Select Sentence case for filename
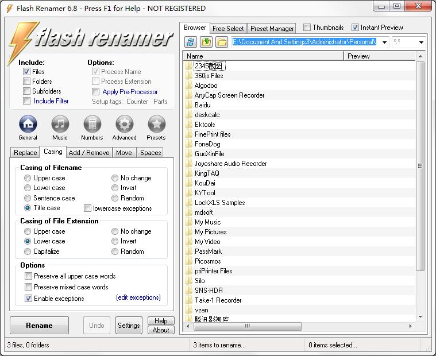436x356 pixels. (28, 198)
